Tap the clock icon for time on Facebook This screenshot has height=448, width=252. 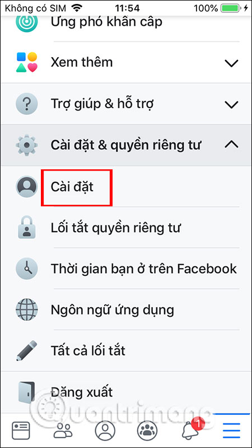click(x=26, y=269)
